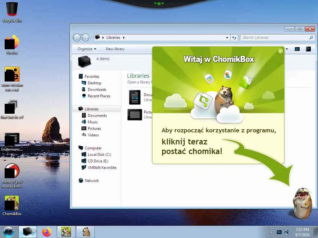Image resolution: width=318 pixels, height=238 pixels.
Task: Click the Back navigation button in Explorer
Action: pyautogui.click(x=77, y=37)
